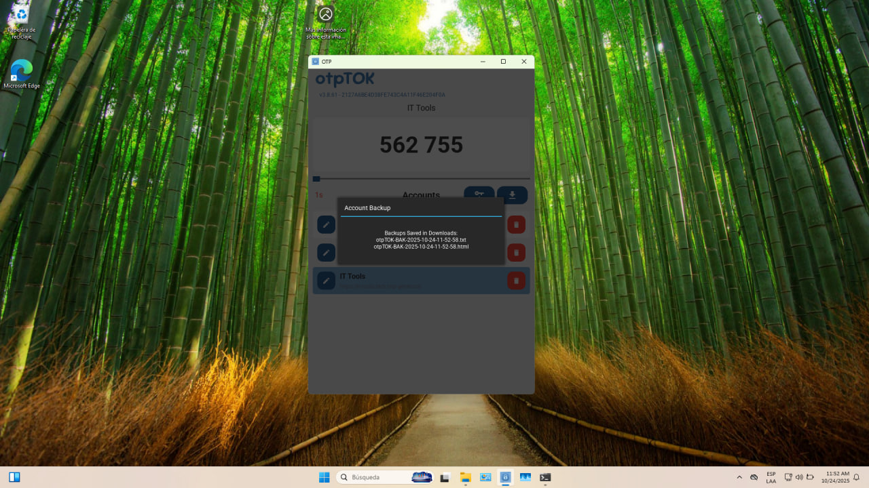This screenshot has height=488, width=869.
Task: Edit the IT Tools account entry
Action: 326,281
